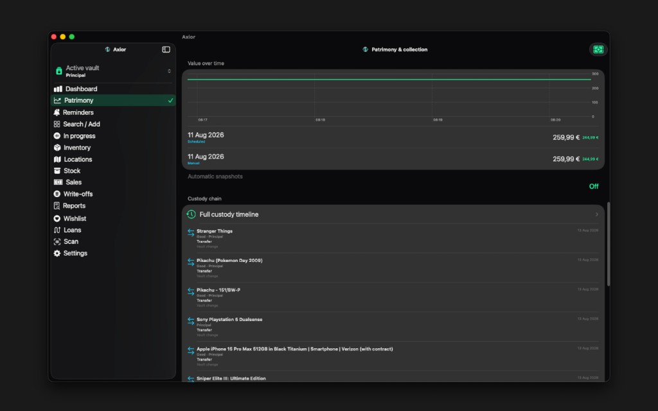Select the Stock label
This screenshot has height=411, width=658.
72,171
